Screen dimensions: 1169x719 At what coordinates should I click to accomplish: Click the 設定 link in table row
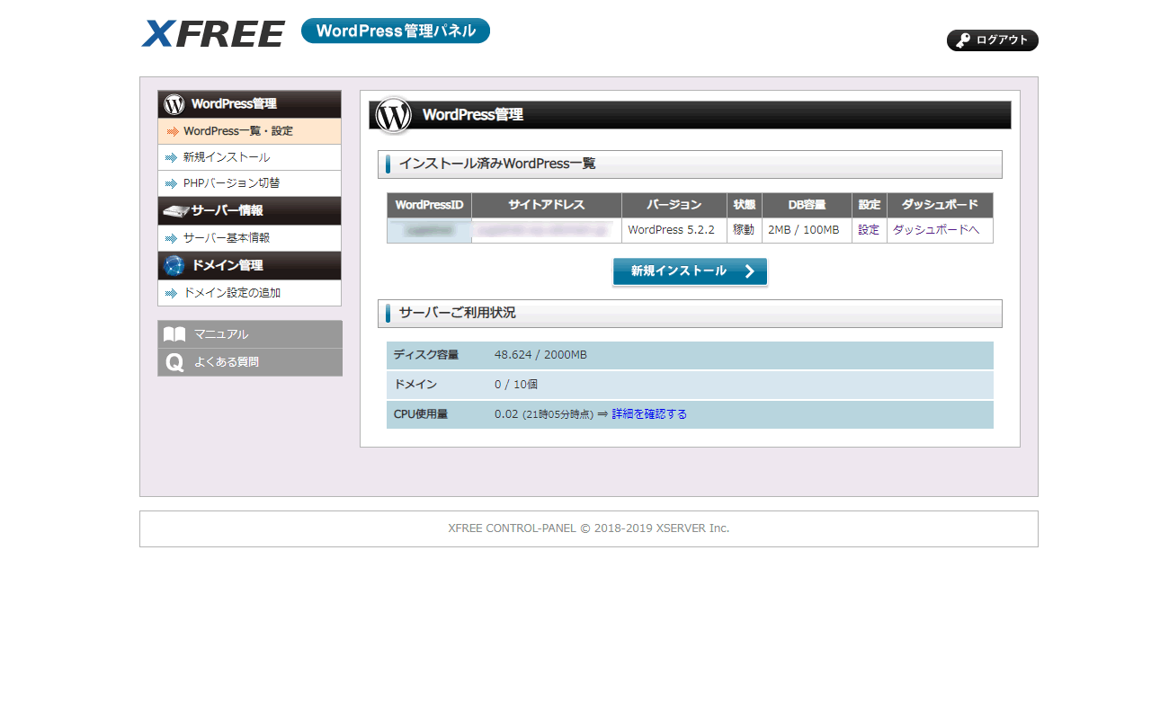(869, 230)
